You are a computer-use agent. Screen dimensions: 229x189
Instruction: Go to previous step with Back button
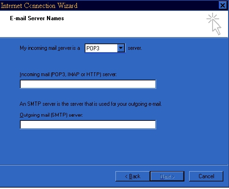[133, 176]
